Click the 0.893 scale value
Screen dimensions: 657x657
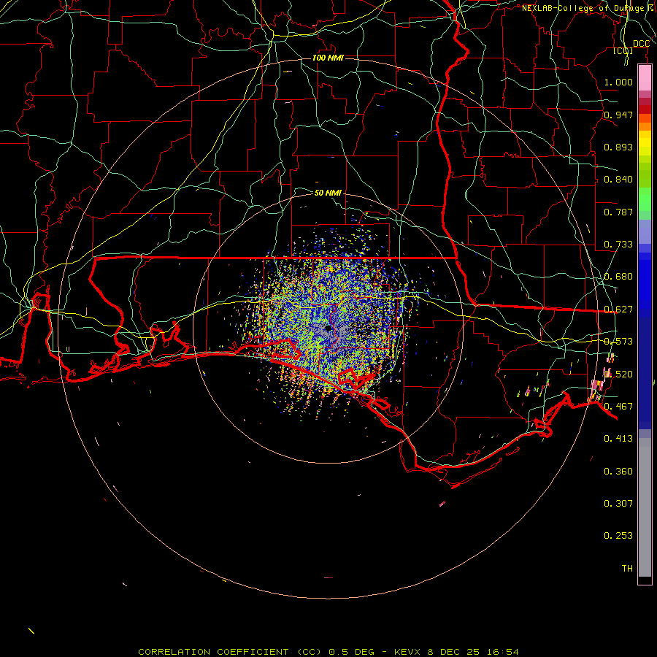click(618, 147)
